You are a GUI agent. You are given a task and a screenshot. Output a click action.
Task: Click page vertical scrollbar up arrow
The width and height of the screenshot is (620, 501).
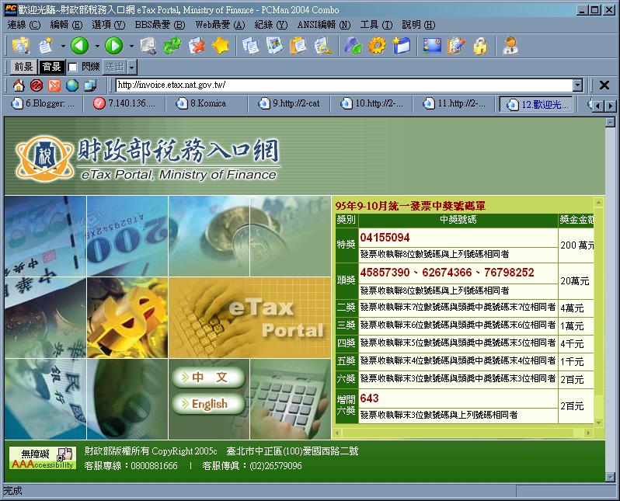coord(610,122)
